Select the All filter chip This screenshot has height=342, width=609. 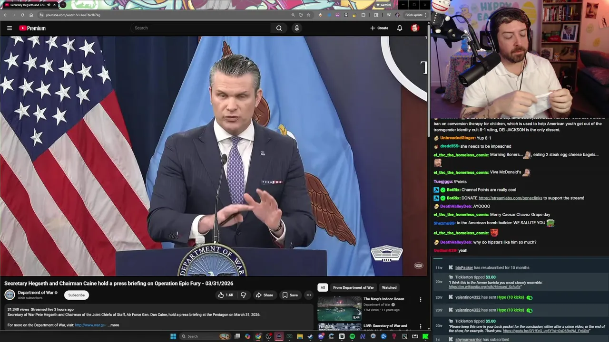[x=323, y=287]
